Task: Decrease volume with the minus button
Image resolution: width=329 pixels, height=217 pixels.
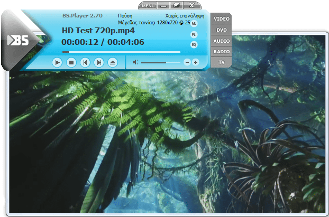Action: [187, 62]
